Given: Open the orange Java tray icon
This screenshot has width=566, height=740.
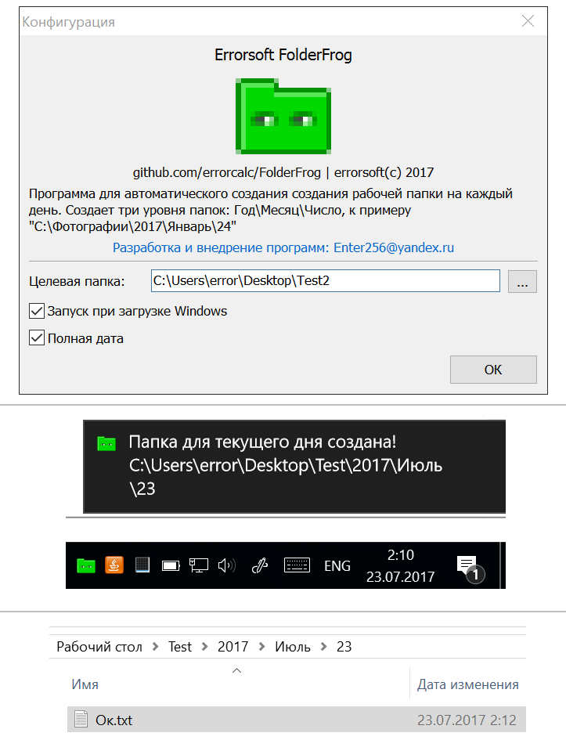Looking at the screenshot, I should 114,565.
